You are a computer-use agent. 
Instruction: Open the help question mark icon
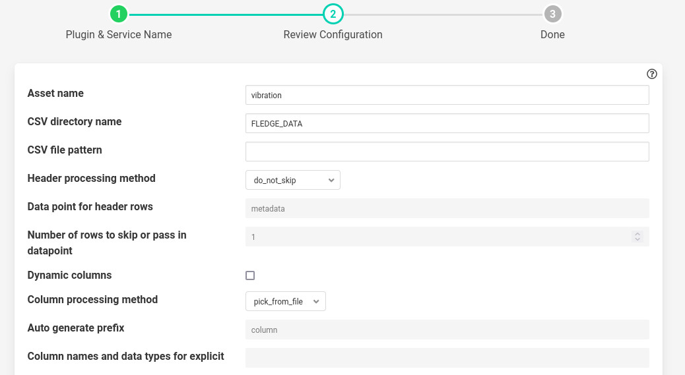click(652, 74)
